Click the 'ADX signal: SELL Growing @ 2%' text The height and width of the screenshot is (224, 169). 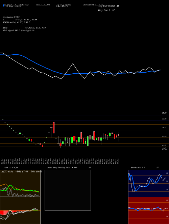[19, 31]
